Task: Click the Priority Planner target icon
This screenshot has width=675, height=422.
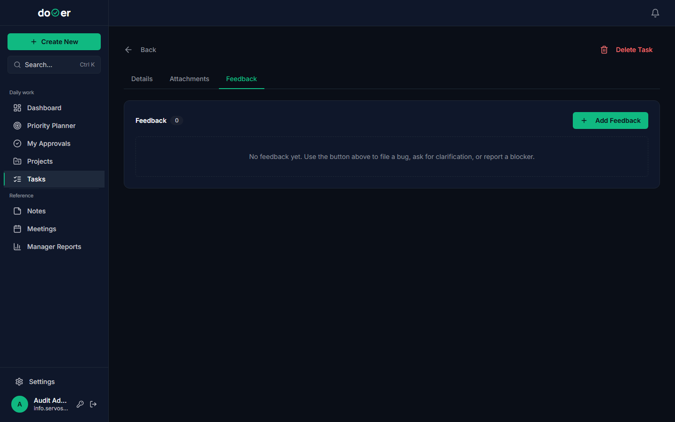Action: click(x=17, y=126)
